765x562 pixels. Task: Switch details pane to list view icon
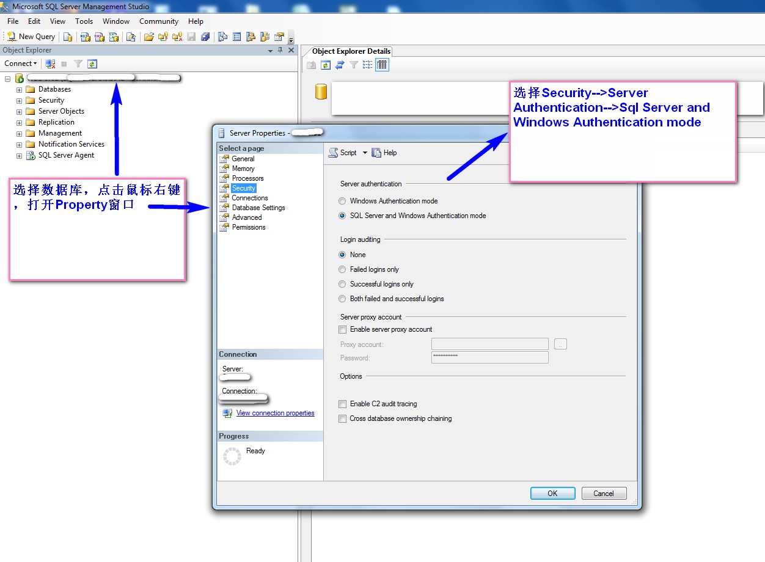pyautogui.click(x=367, y=65)
